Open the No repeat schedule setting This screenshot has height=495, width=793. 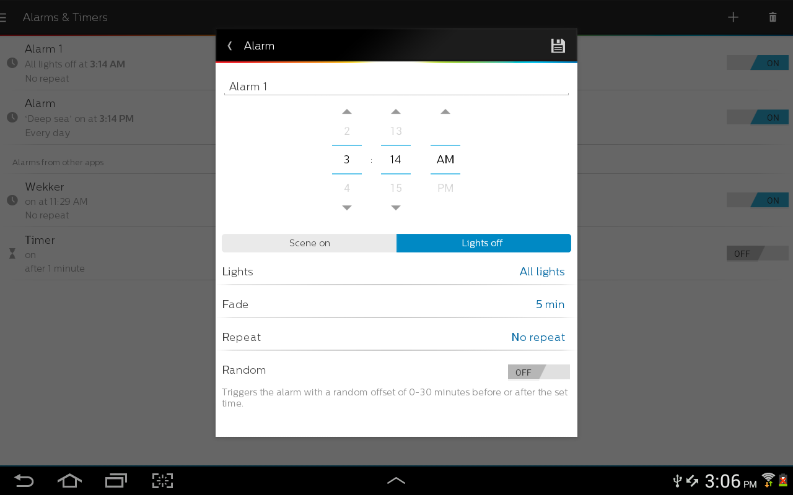(x=538, y=337)
